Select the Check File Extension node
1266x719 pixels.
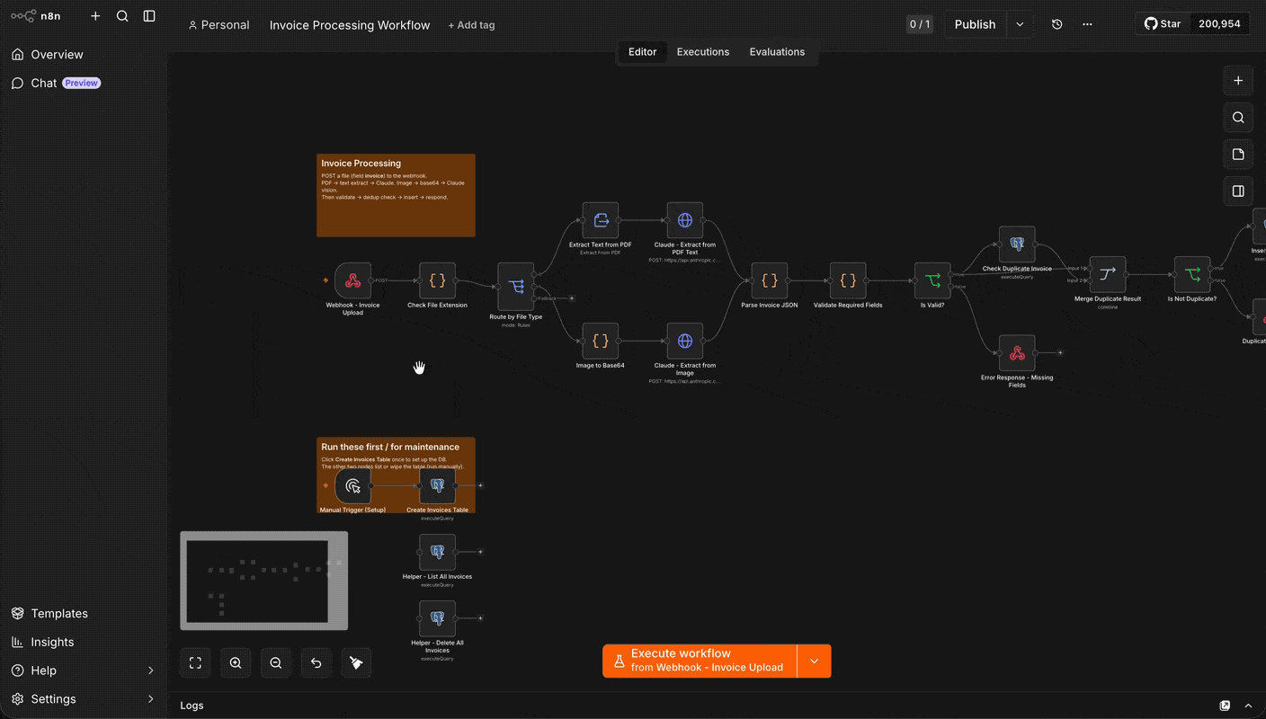[437, 281]
